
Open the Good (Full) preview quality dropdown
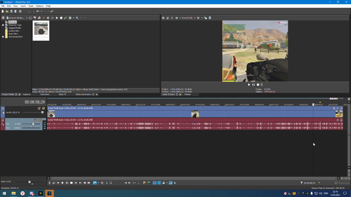(x=188, y=18)
